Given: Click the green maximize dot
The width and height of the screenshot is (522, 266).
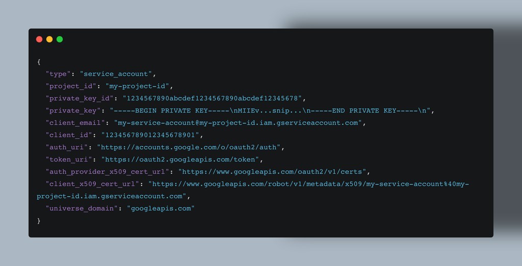Looking at the screenshot, I should pyautogui.click(x=60, y=39).
